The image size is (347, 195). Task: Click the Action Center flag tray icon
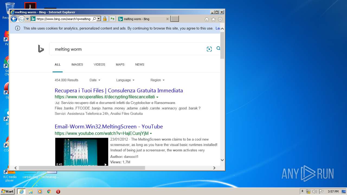pos(321,191)
